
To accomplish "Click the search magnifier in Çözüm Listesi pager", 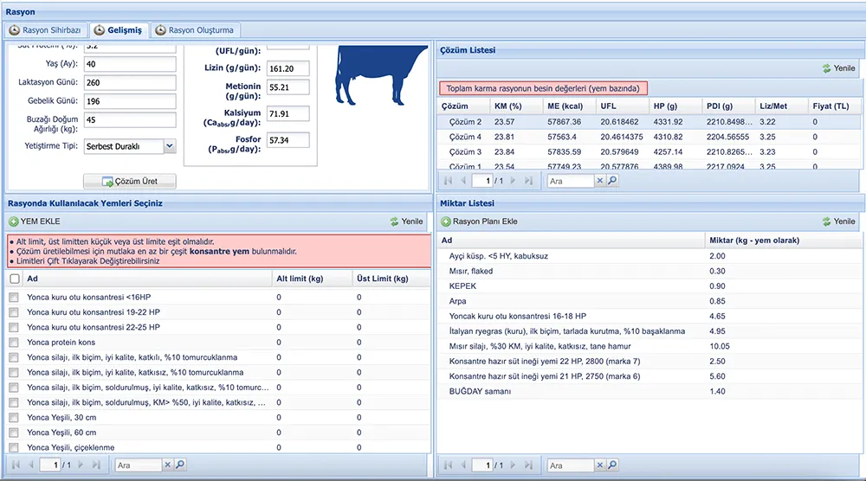I will pyautogui.click(x=612, y=181).
